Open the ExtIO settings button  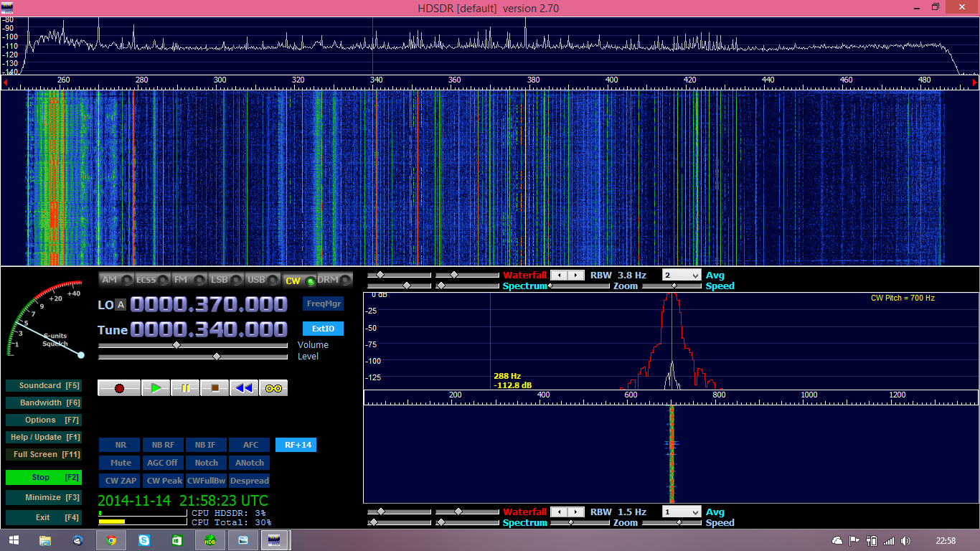(x=323, y=329)
